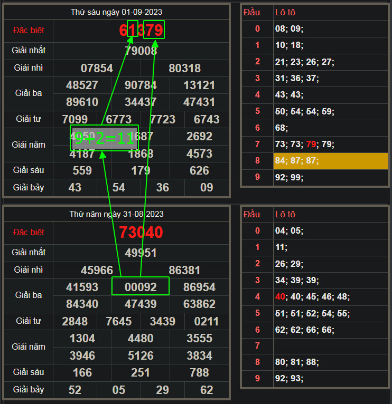This screenshot has height=404, width=392.
Task: Select the Giải năm number 5126
Action: pyautogui.click(x=141, y=355)
